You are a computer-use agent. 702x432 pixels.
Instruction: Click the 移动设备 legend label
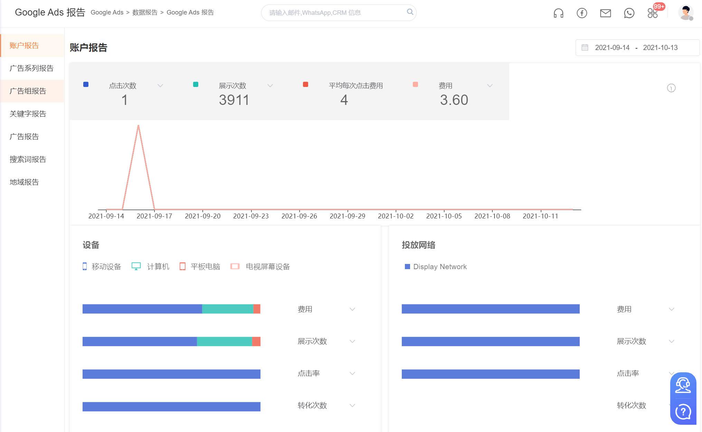[106, 267]
